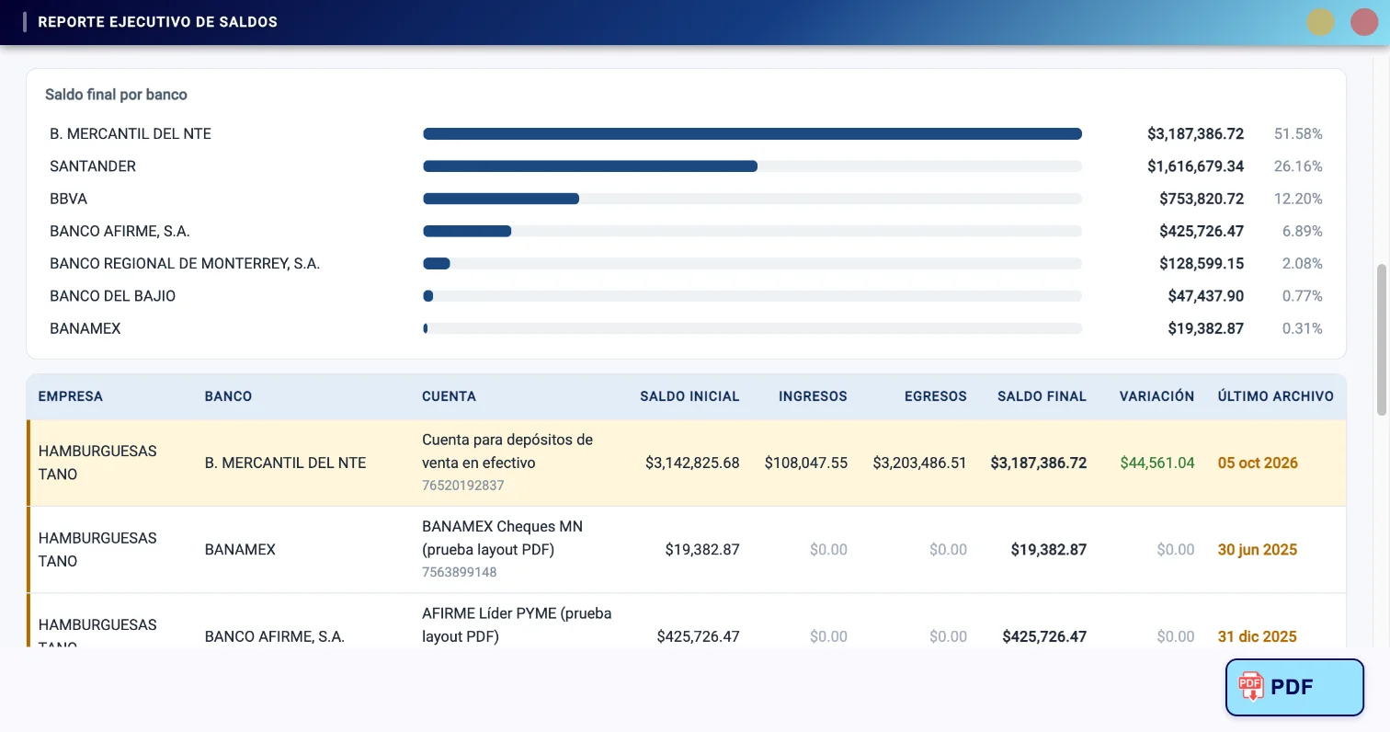Click the $1,616,679.34 Santander amount
The height and width of the screenshot is (732, 1390).
point(1195,166)
